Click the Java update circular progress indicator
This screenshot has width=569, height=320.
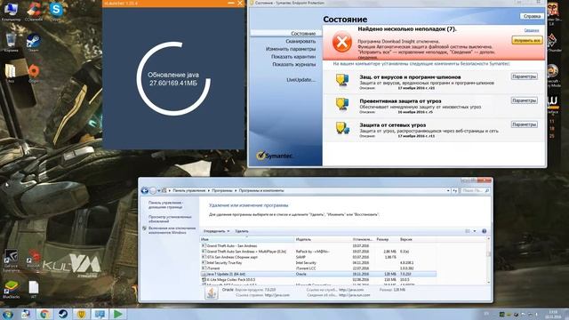[x=173, y=79]
